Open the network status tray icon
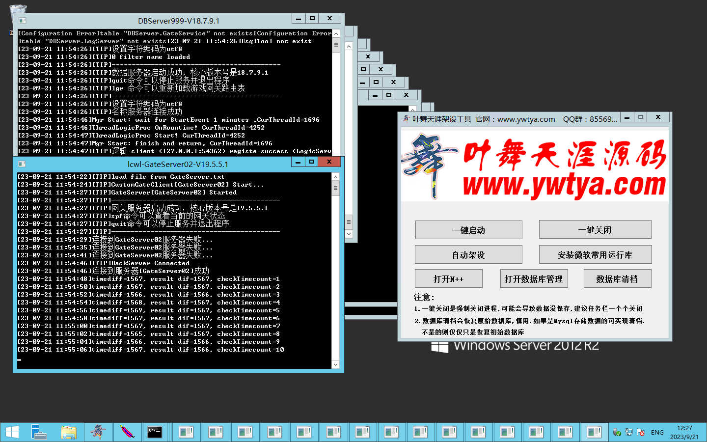 (629, 433)
